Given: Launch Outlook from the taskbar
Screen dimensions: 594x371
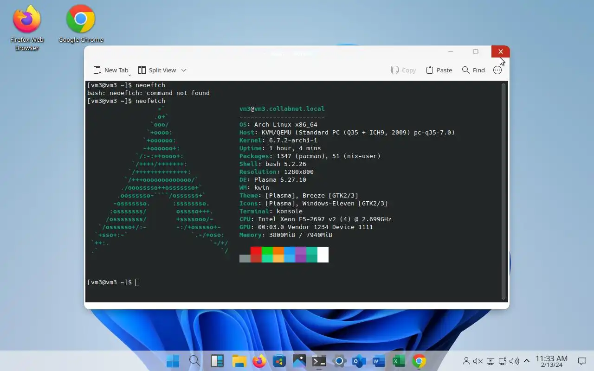Looking at the screenshot, I should [359, 361].
